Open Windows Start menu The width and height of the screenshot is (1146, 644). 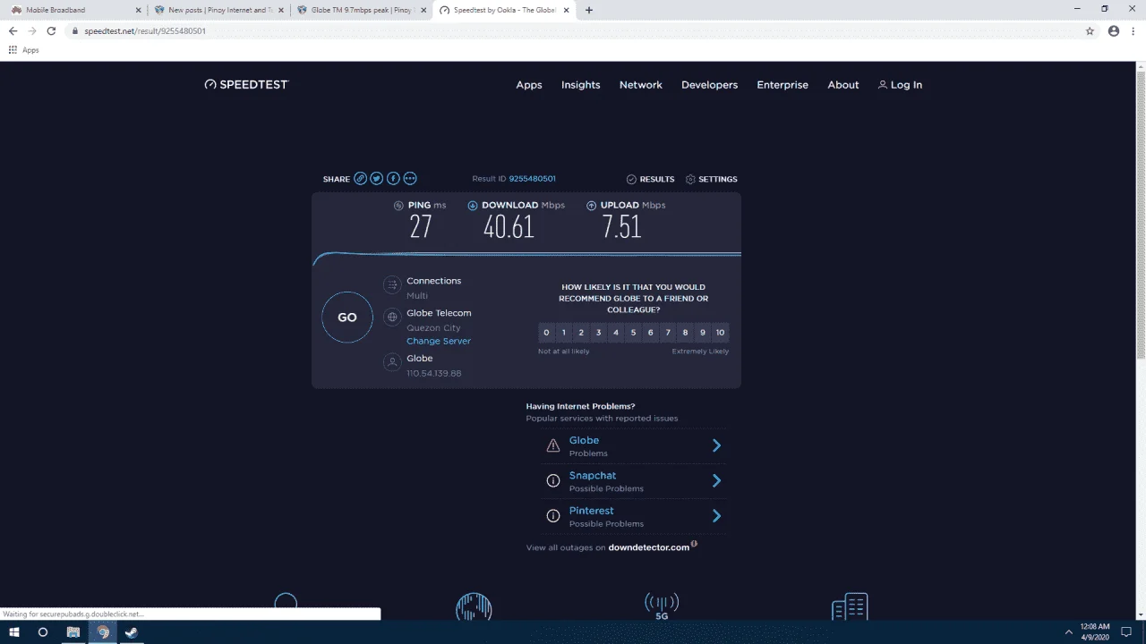(13, 632)
